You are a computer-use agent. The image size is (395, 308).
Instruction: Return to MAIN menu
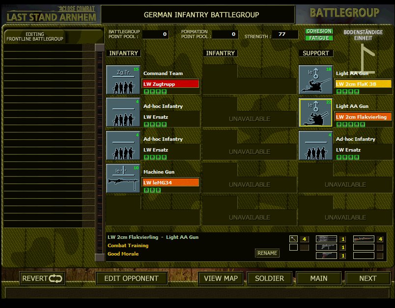coord(319,279)
